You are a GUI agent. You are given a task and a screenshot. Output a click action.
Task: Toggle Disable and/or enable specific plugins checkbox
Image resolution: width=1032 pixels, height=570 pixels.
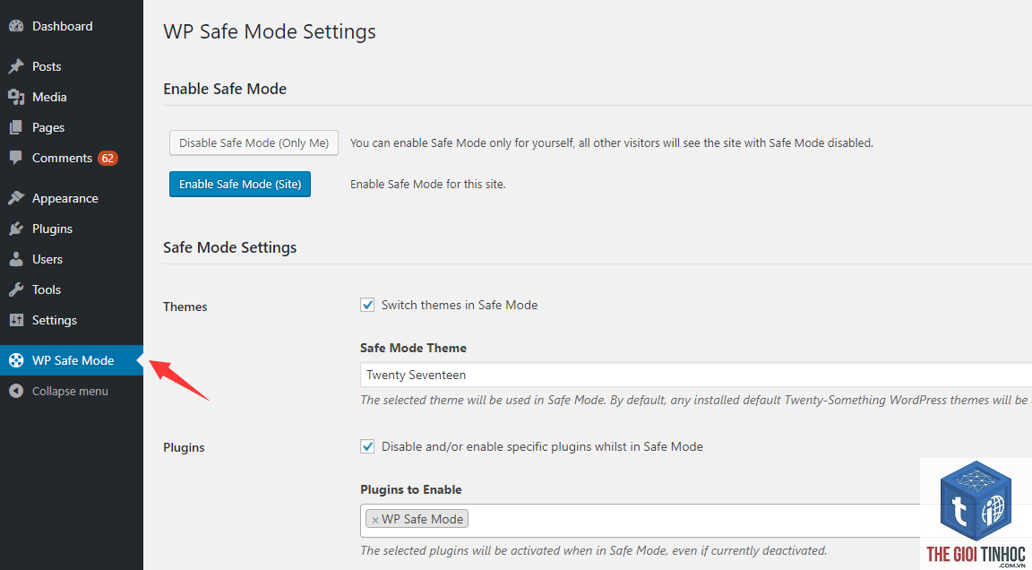(x=367, y=446)
